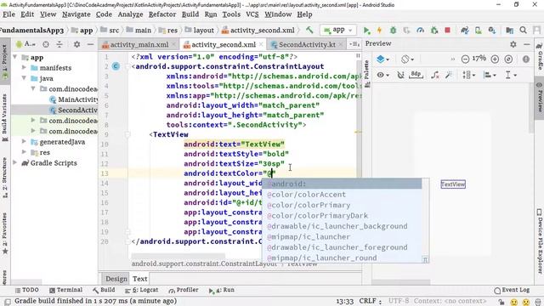
Task: Open the Analyze menu
Action: click(130, 14)
